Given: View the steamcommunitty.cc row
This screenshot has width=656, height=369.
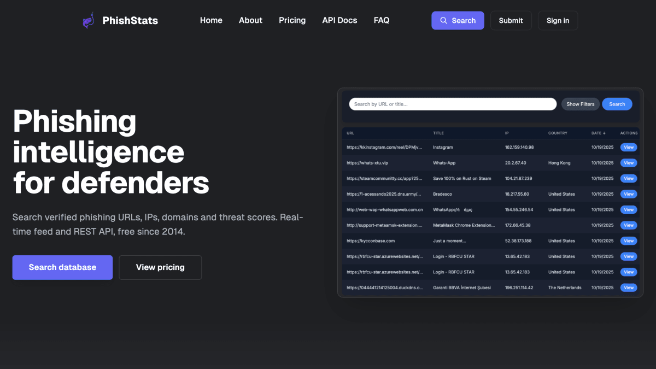Looking at the screenshot, I should (x=629, y=178).
